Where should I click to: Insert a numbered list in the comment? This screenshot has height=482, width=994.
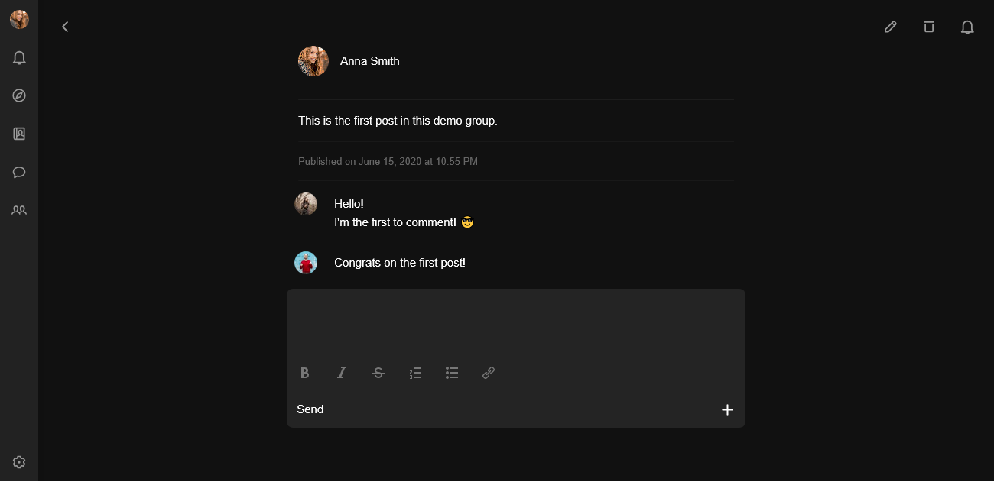[415, 373]
